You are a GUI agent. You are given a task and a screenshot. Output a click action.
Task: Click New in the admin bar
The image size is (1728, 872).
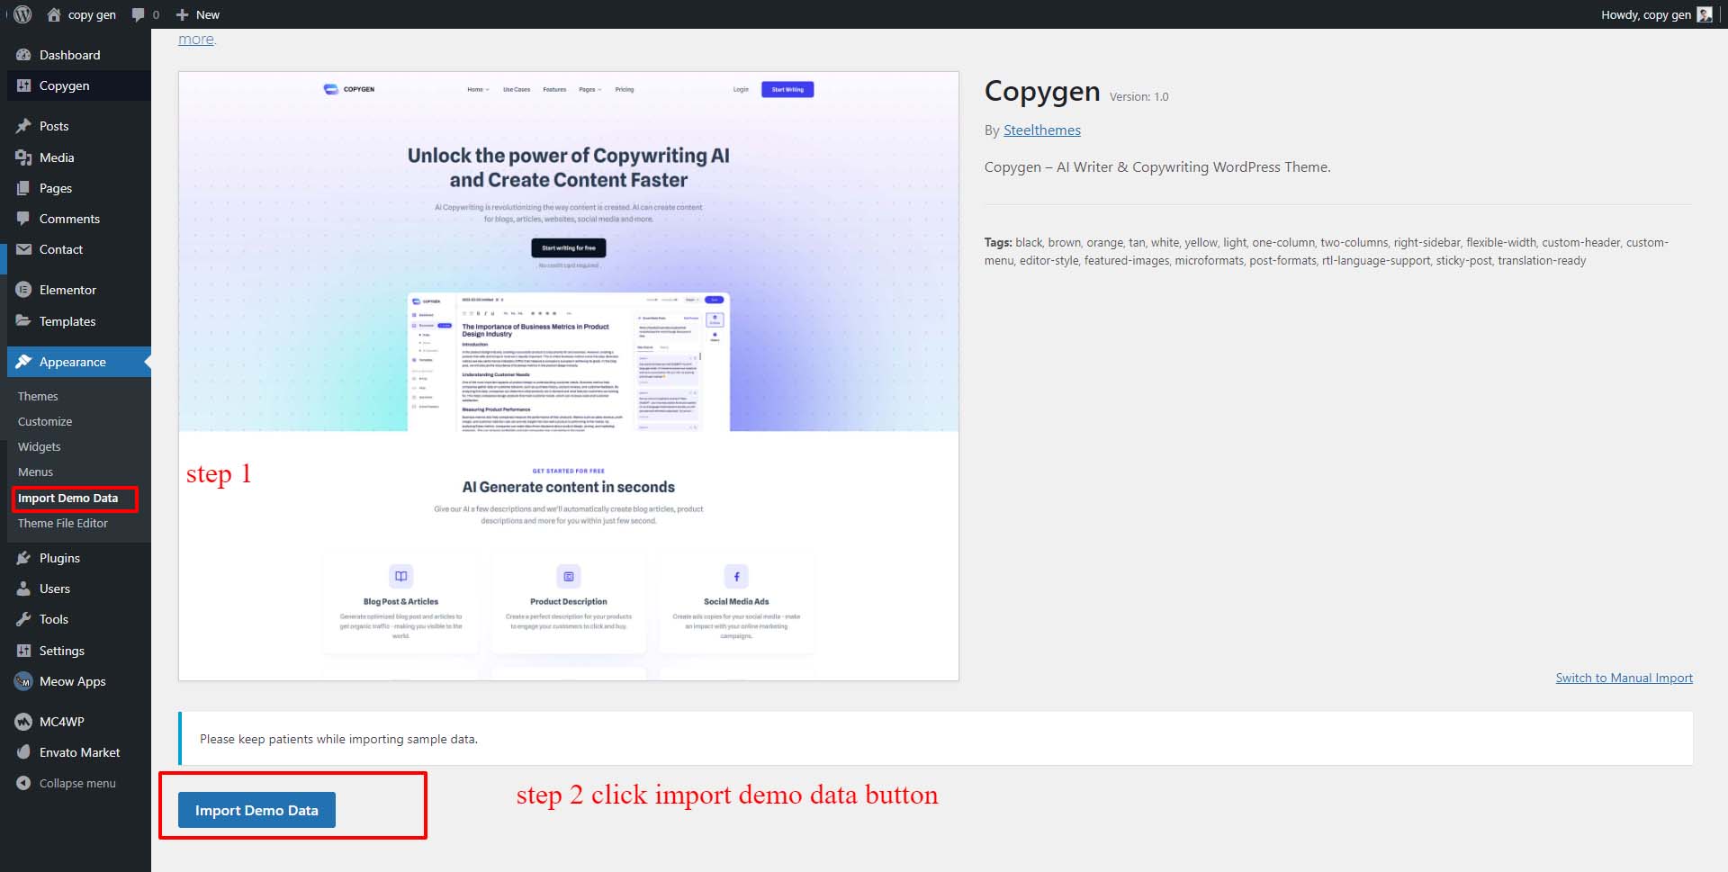pyautogui.click(x=208, y=14)
